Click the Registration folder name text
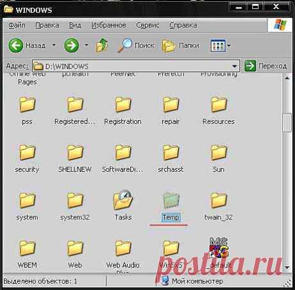 pyautogui.click(x=122, y=121)
